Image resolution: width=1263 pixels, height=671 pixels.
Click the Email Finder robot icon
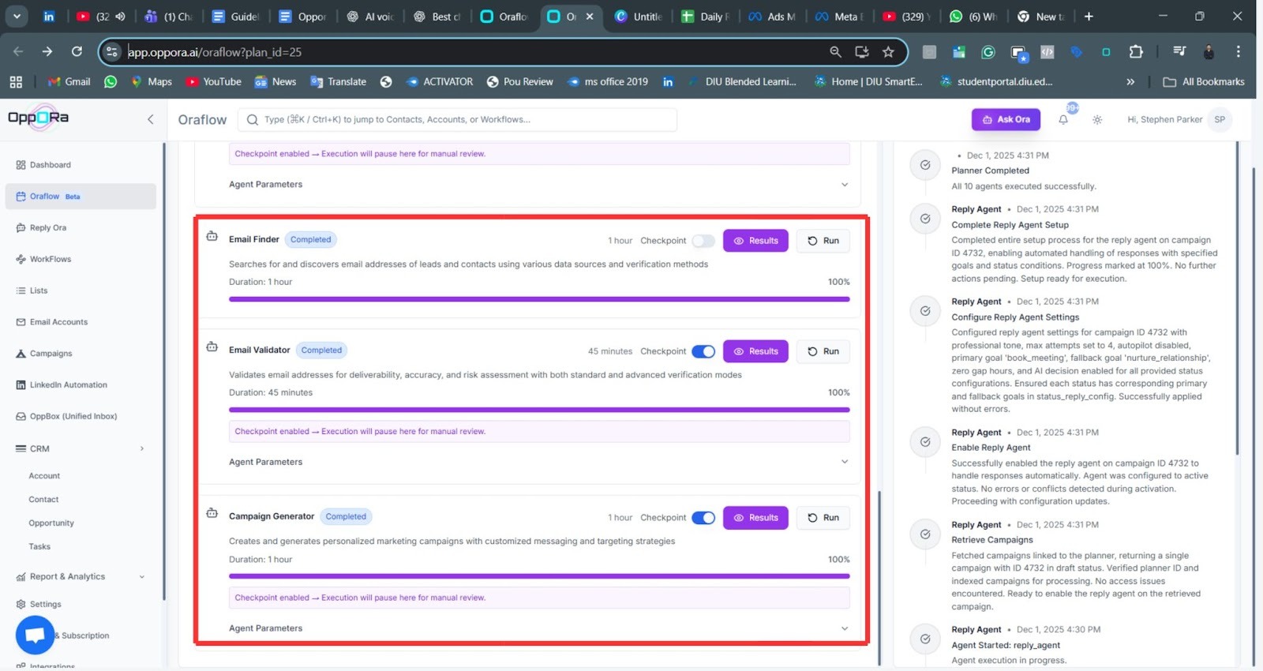pyautogui.click(x=212, y=237)
